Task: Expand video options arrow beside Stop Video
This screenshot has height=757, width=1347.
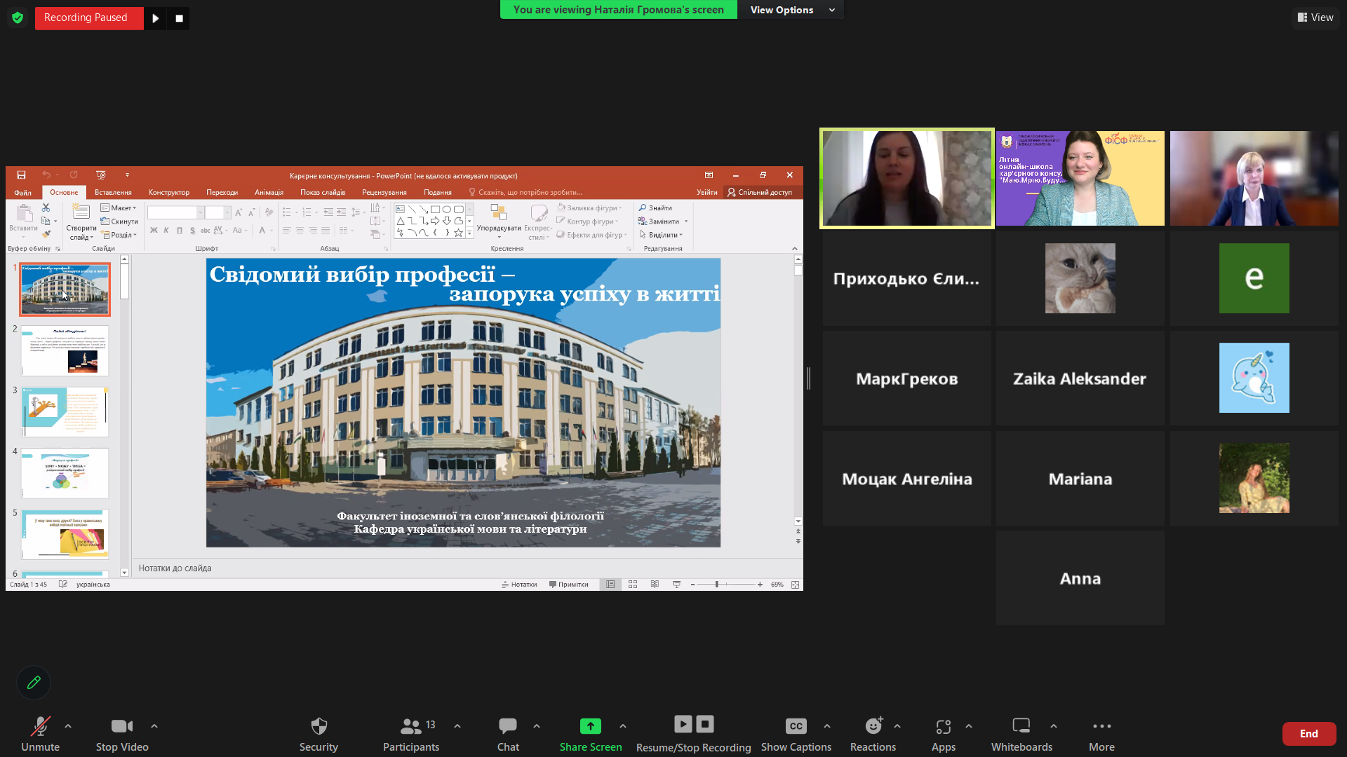Action: (154, 726)
